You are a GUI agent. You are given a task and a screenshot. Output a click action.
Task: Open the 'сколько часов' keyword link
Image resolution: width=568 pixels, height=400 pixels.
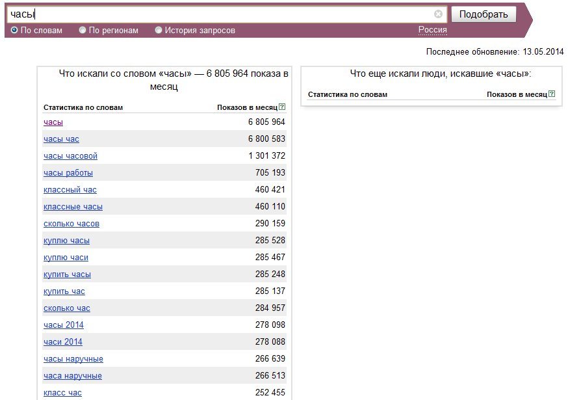click(71, 224)
